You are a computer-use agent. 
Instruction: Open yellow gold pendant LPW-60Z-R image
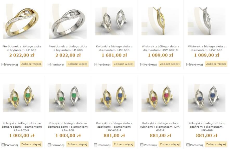tap(160, 21)
